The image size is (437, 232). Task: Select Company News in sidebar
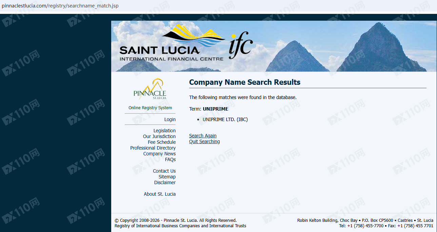click(159, 154)
